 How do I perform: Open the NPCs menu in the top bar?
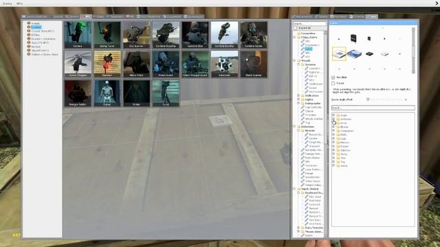pos(19,3)
